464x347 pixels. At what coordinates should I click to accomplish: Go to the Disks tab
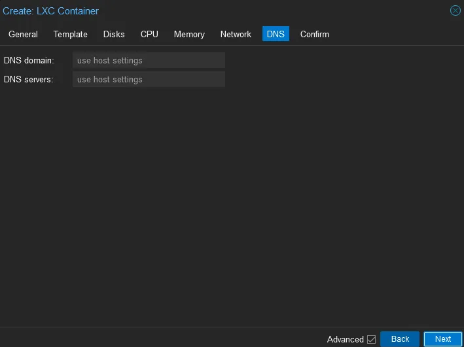point(114,34)
